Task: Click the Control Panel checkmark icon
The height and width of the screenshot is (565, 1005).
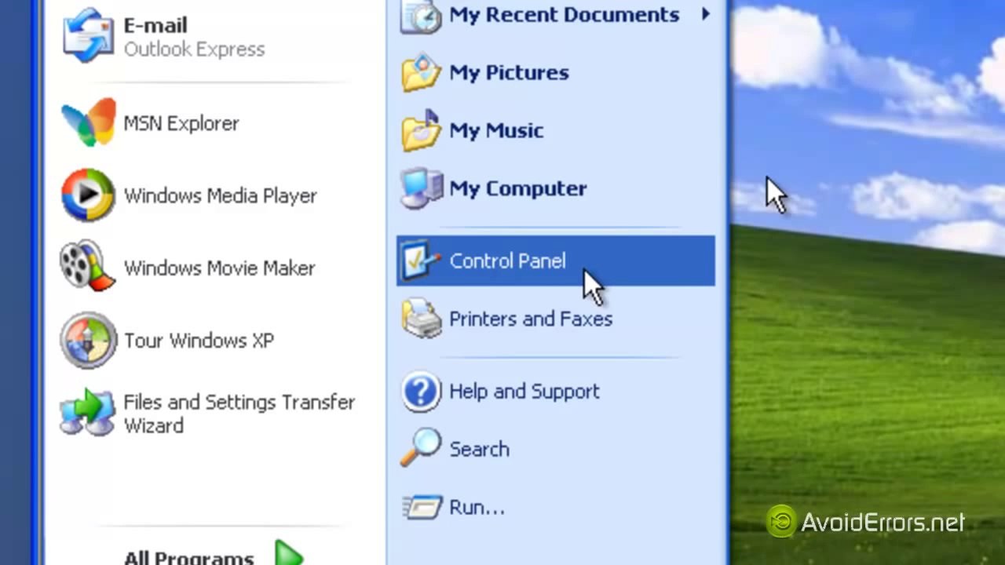Action: [421, 261]
